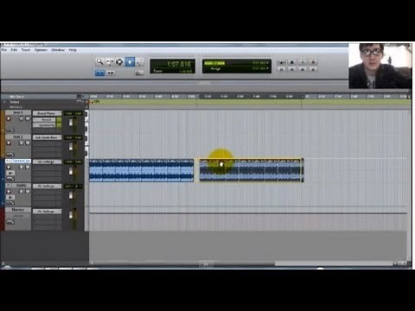
Task: Select the Inst 1 track name
Action: point(18,112)
